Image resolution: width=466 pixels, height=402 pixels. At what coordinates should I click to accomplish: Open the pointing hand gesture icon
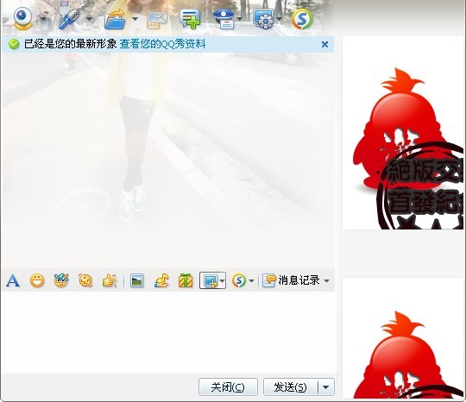[x=110, y=280]
